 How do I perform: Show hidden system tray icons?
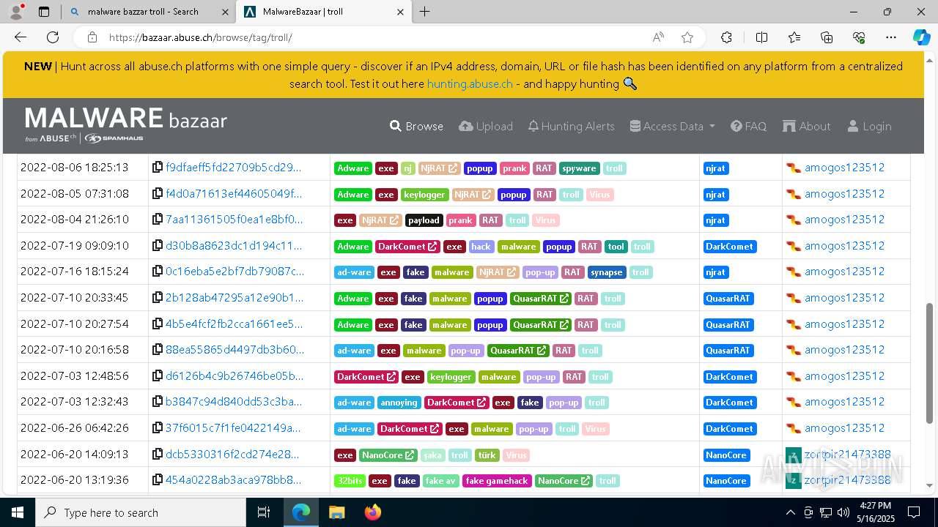(790, 512)
